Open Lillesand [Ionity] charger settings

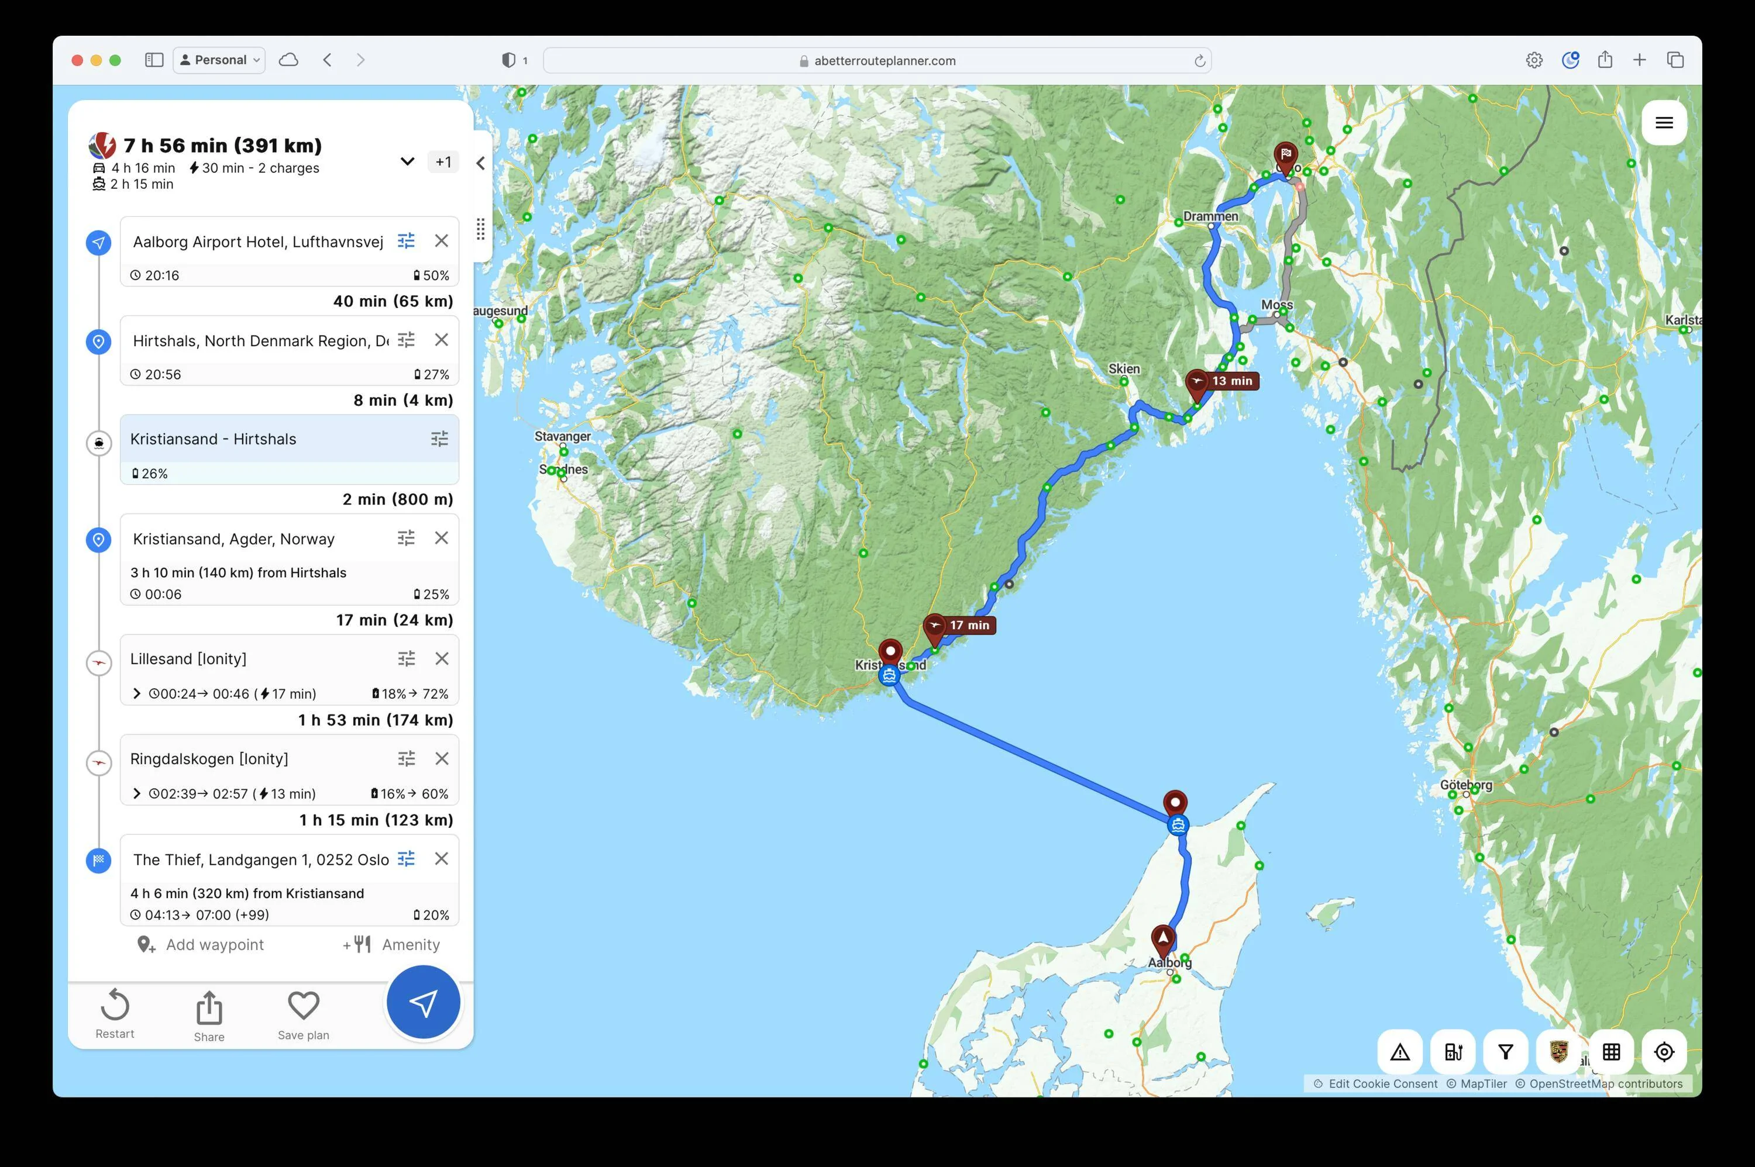(406, 659)
